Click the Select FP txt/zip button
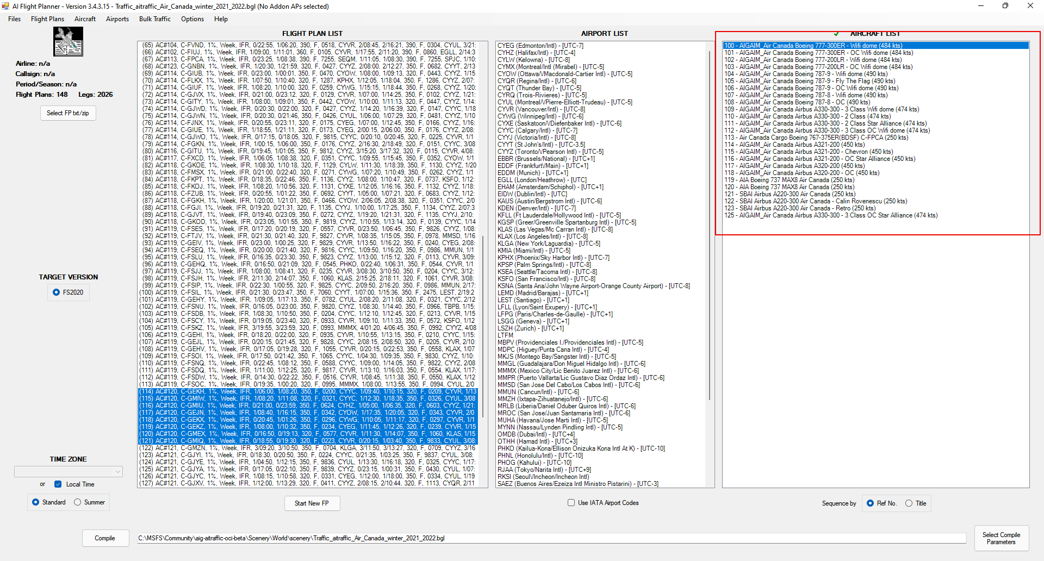The image size is (1044, 561). tap(68, 113)
